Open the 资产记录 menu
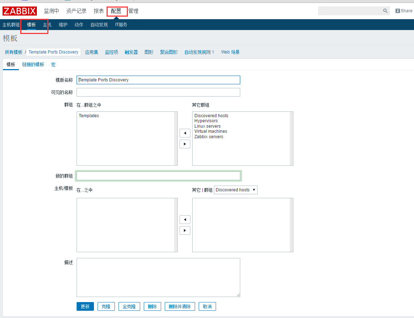 (76, 11)
